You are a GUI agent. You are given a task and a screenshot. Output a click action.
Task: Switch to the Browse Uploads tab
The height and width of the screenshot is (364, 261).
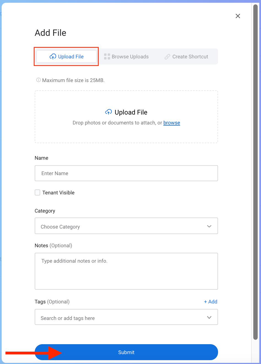click(x=126, y=56)
